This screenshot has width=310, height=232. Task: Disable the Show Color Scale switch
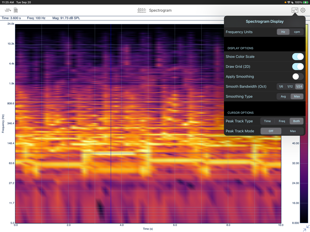point(298,57)
